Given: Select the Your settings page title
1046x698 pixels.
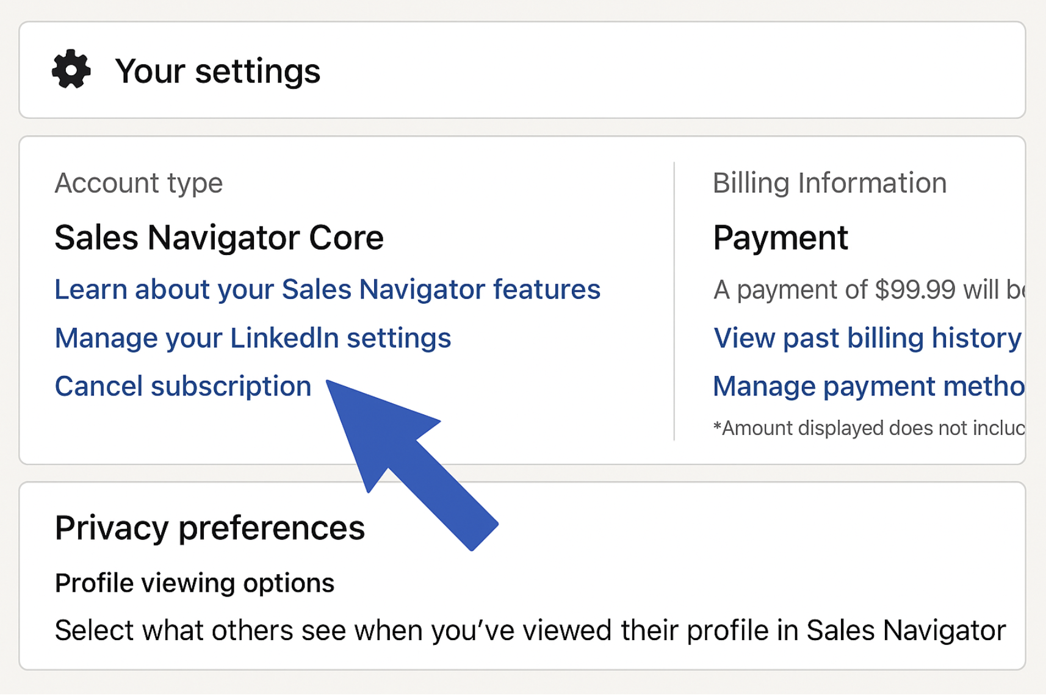Looking at the screenshot, I should pyautogui.click(x=218, y=71).
